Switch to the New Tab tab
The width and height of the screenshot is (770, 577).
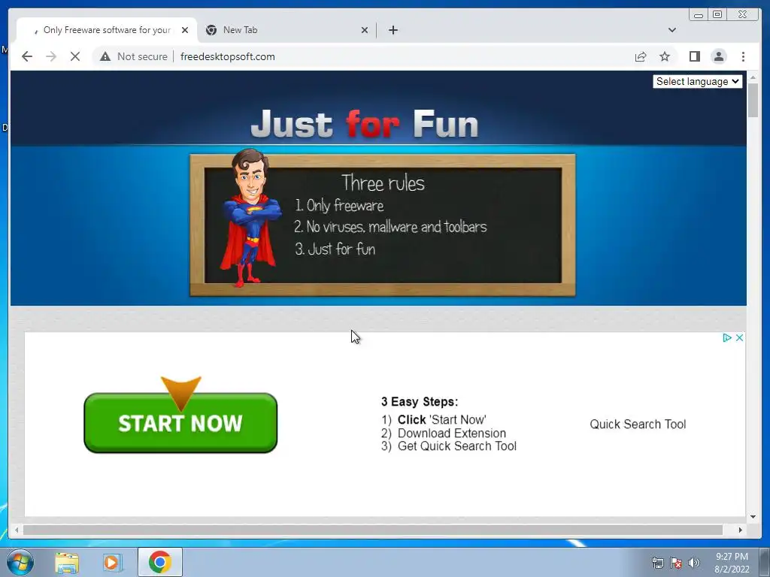click(x=286, y=30)
